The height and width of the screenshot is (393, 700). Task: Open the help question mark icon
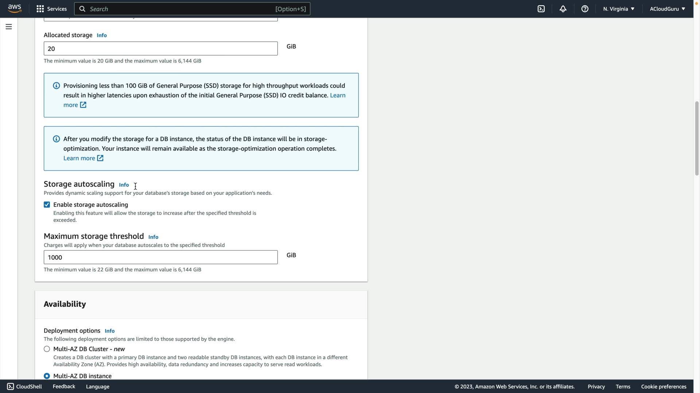585,9
